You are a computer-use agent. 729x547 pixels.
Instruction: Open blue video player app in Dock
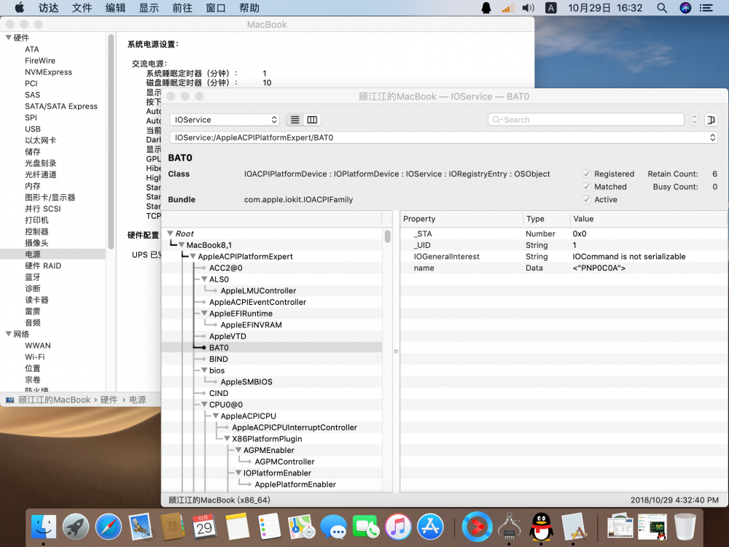click(x=477, y=527)
